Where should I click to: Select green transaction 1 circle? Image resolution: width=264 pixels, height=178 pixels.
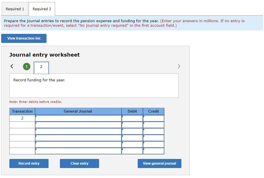point(27,67)
